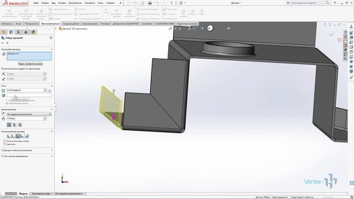This screenshot has width=354, height=199.
Task: Switch to the Элементы tab
Action: [7, 24]
